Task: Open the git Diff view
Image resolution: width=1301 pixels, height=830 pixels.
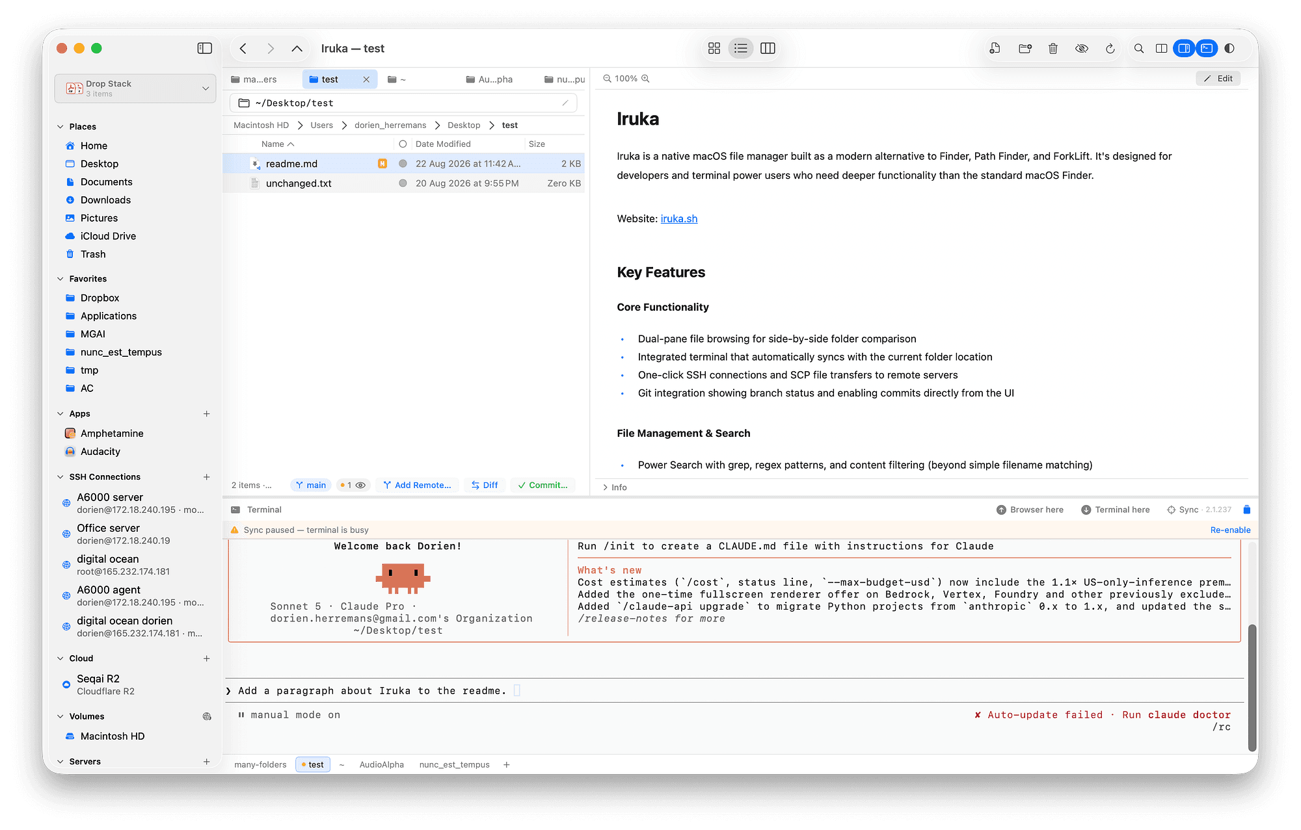Action: coord(485,486)
